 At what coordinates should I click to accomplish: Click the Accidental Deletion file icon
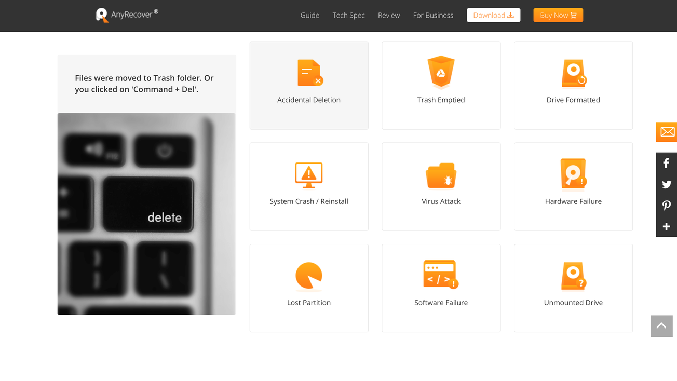[309, 73]
